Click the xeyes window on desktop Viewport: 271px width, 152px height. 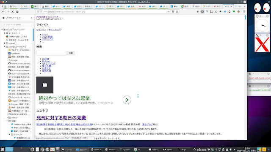click(x=262, y=8)
